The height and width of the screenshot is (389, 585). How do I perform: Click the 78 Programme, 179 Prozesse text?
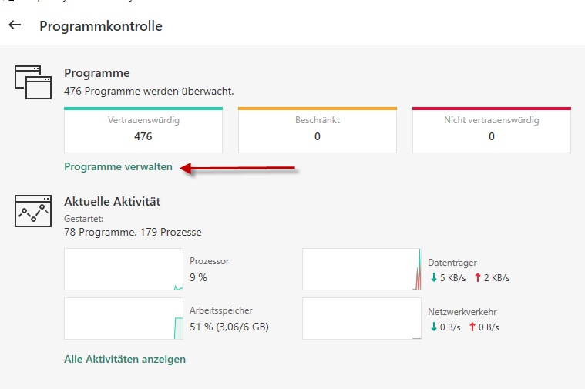[133, 231]
